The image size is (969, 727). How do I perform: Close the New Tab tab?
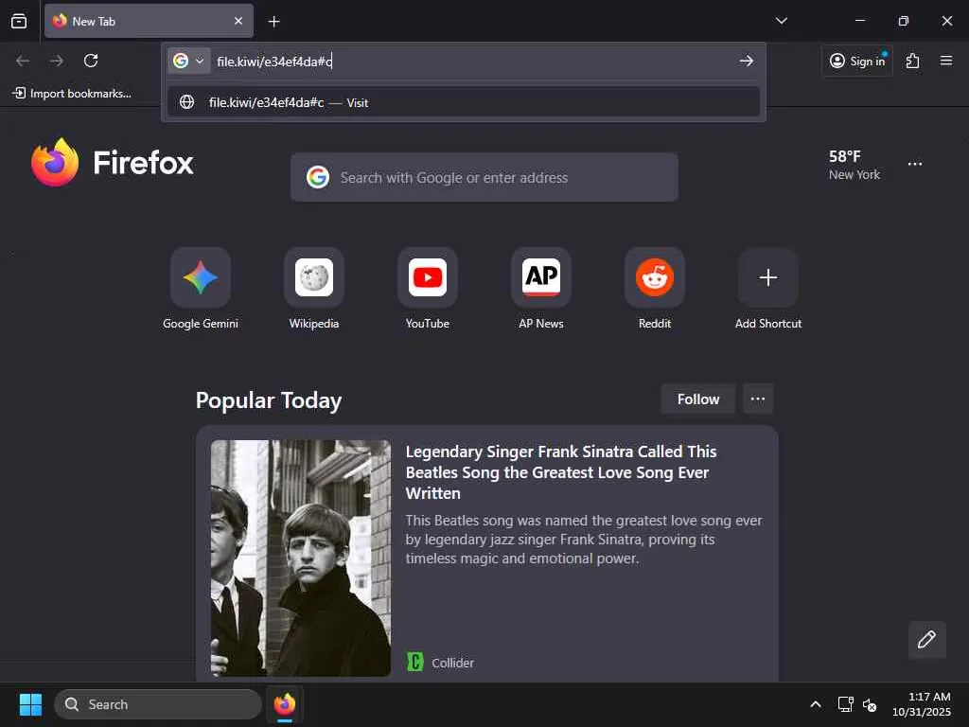tap(238, 21)
